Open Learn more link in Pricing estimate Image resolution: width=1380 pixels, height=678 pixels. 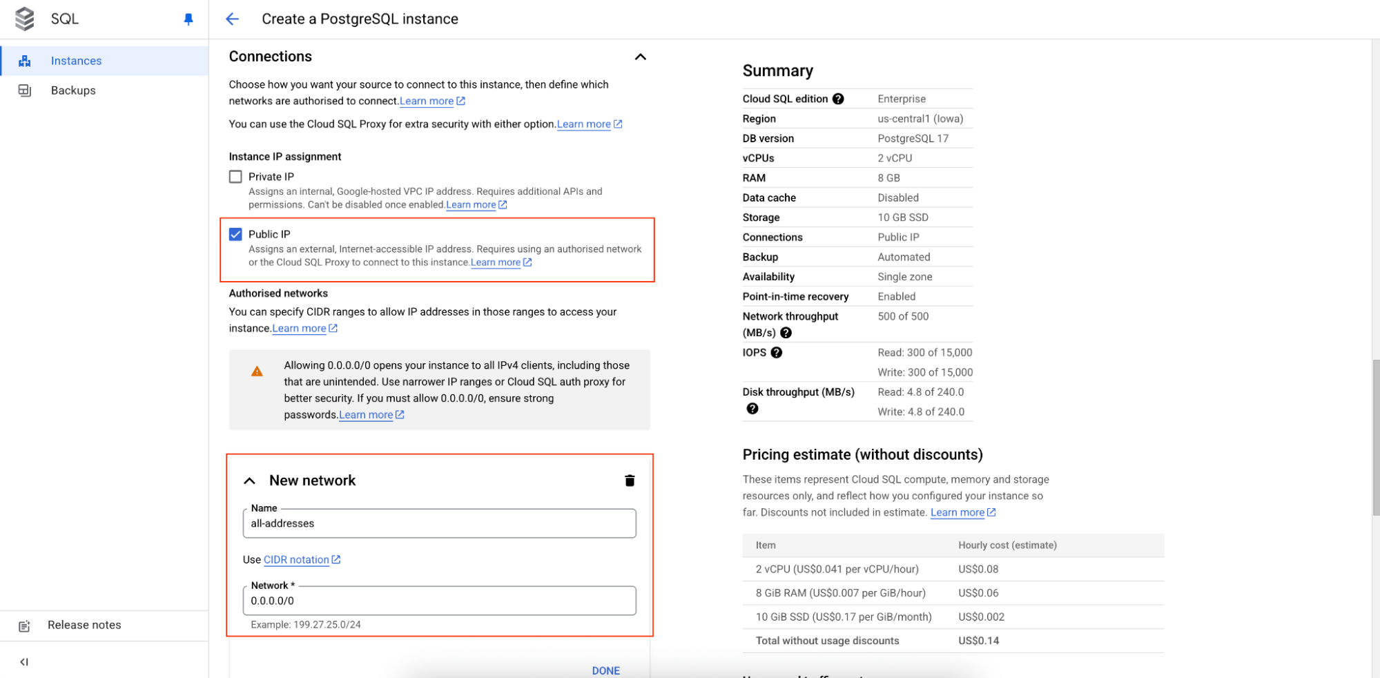(x=958, y=512)
